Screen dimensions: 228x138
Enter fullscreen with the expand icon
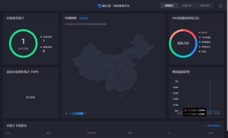pyautogui.click(x=221, y=6)
